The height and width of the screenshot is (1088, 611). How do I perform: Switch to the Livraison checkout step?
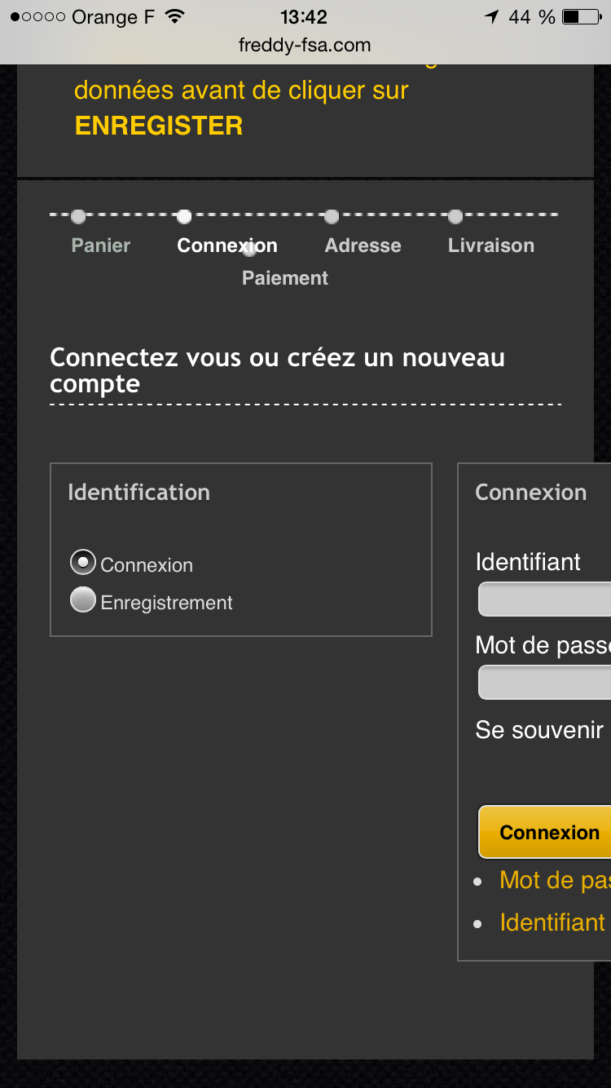click(490, 245)
